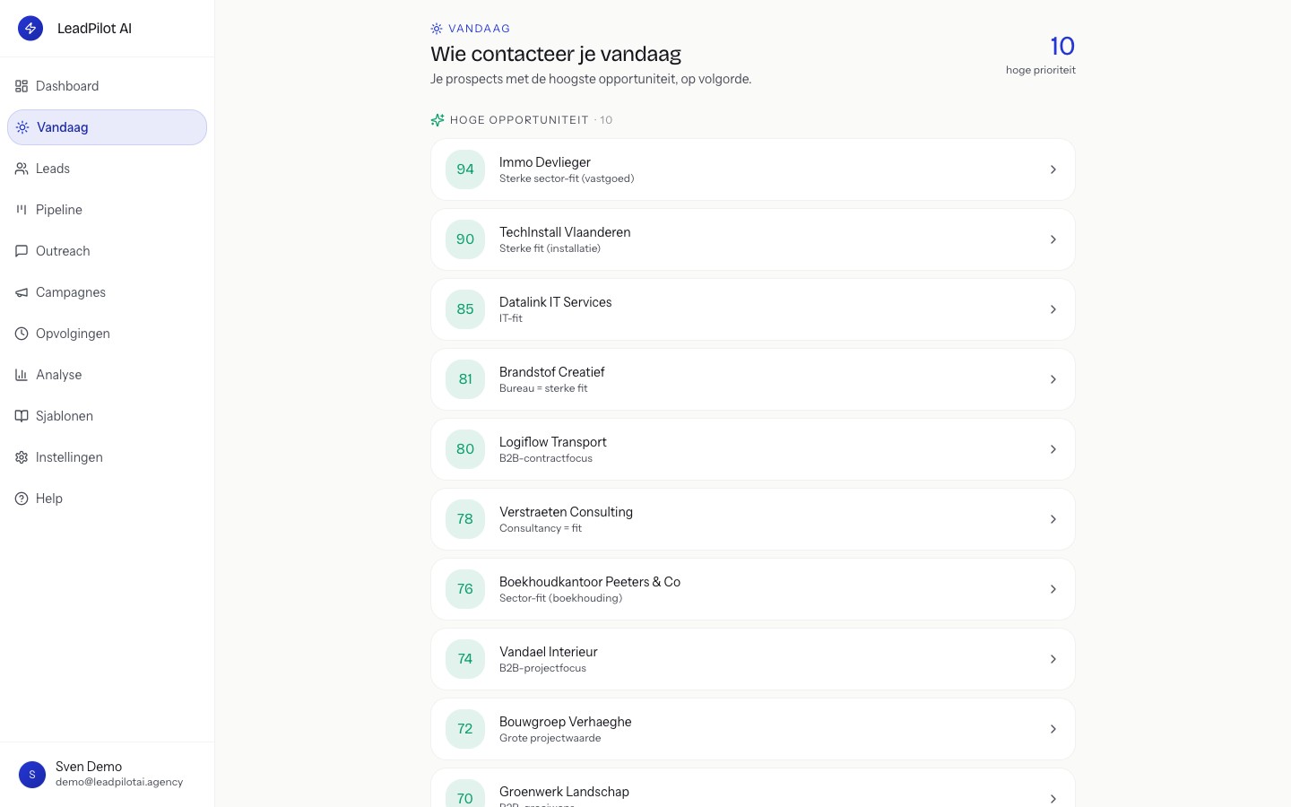Open Campagnes from the sidebar
Image resolution: width=1291 pixels, height=807 pixels.
pyautogui.click(x=107, y=292)
